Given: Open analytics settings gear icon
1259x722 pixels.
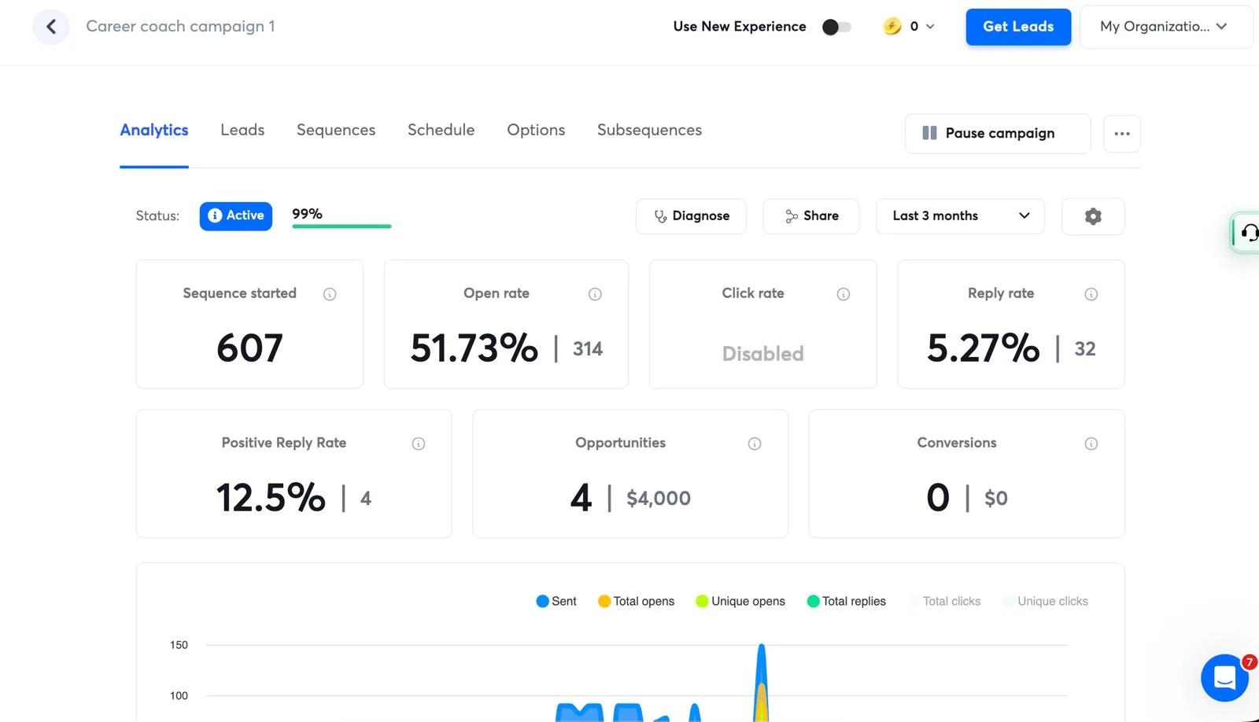Looking at the screenshot, I should (x=1093, y=216).
